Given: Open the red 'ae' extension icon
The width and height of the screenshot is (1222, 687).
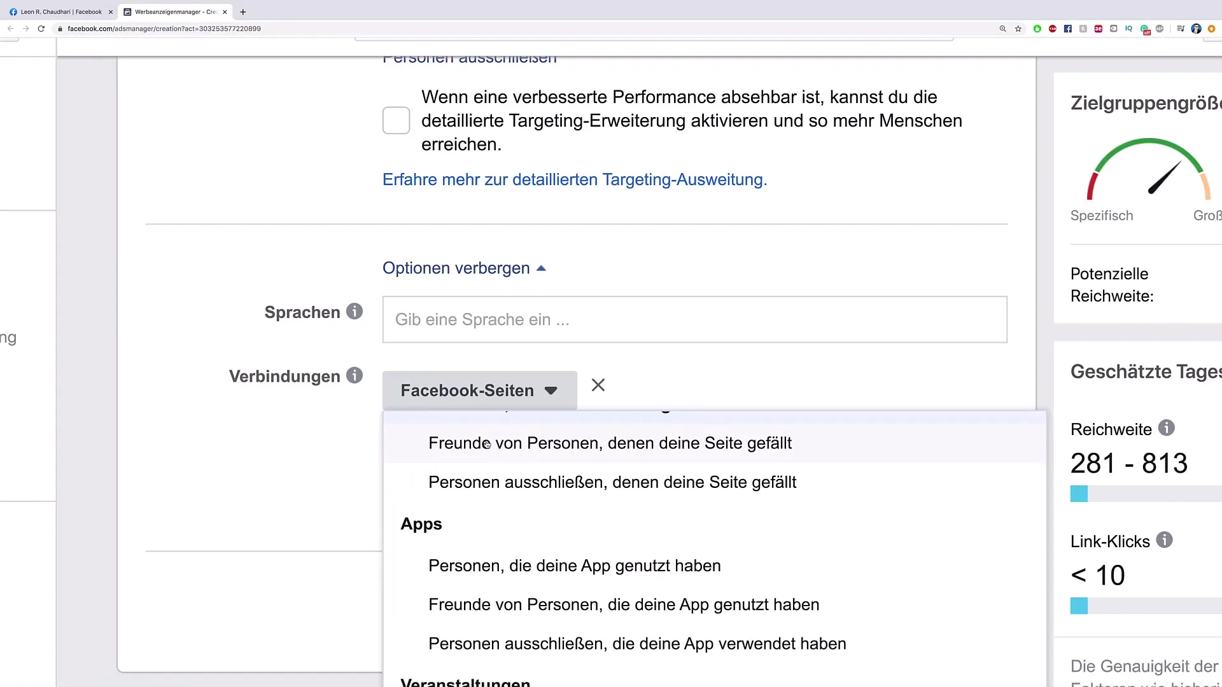Looking at the screenshot, I should [1099, 29].
